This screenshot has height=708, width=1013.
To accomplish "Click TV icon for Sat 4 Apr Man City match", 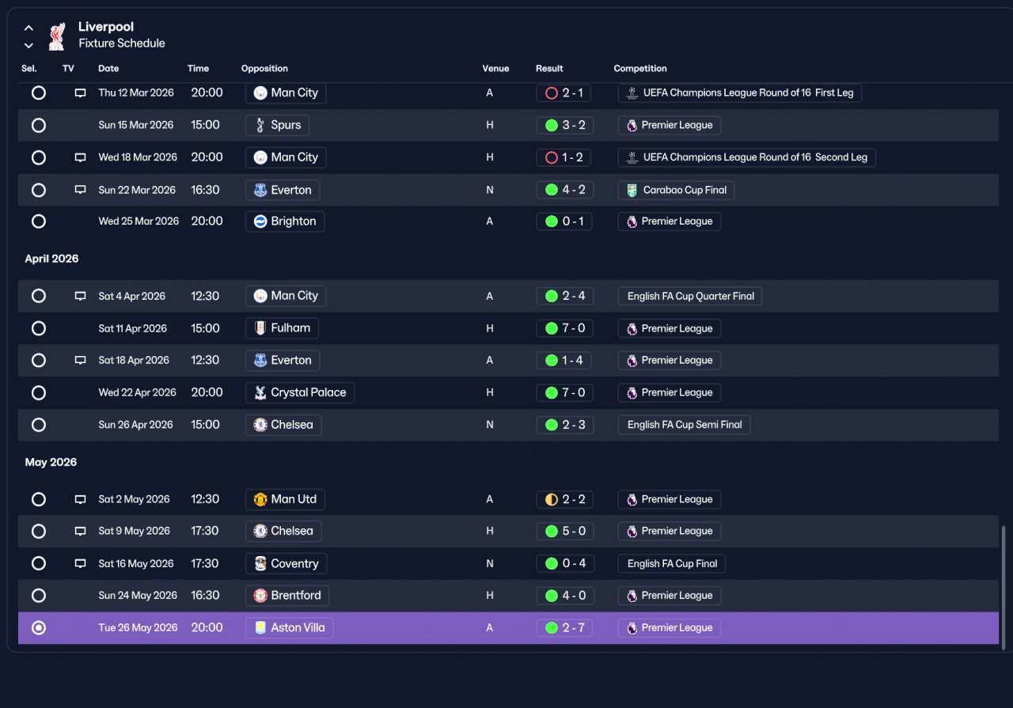I will (x=80, y=296).
